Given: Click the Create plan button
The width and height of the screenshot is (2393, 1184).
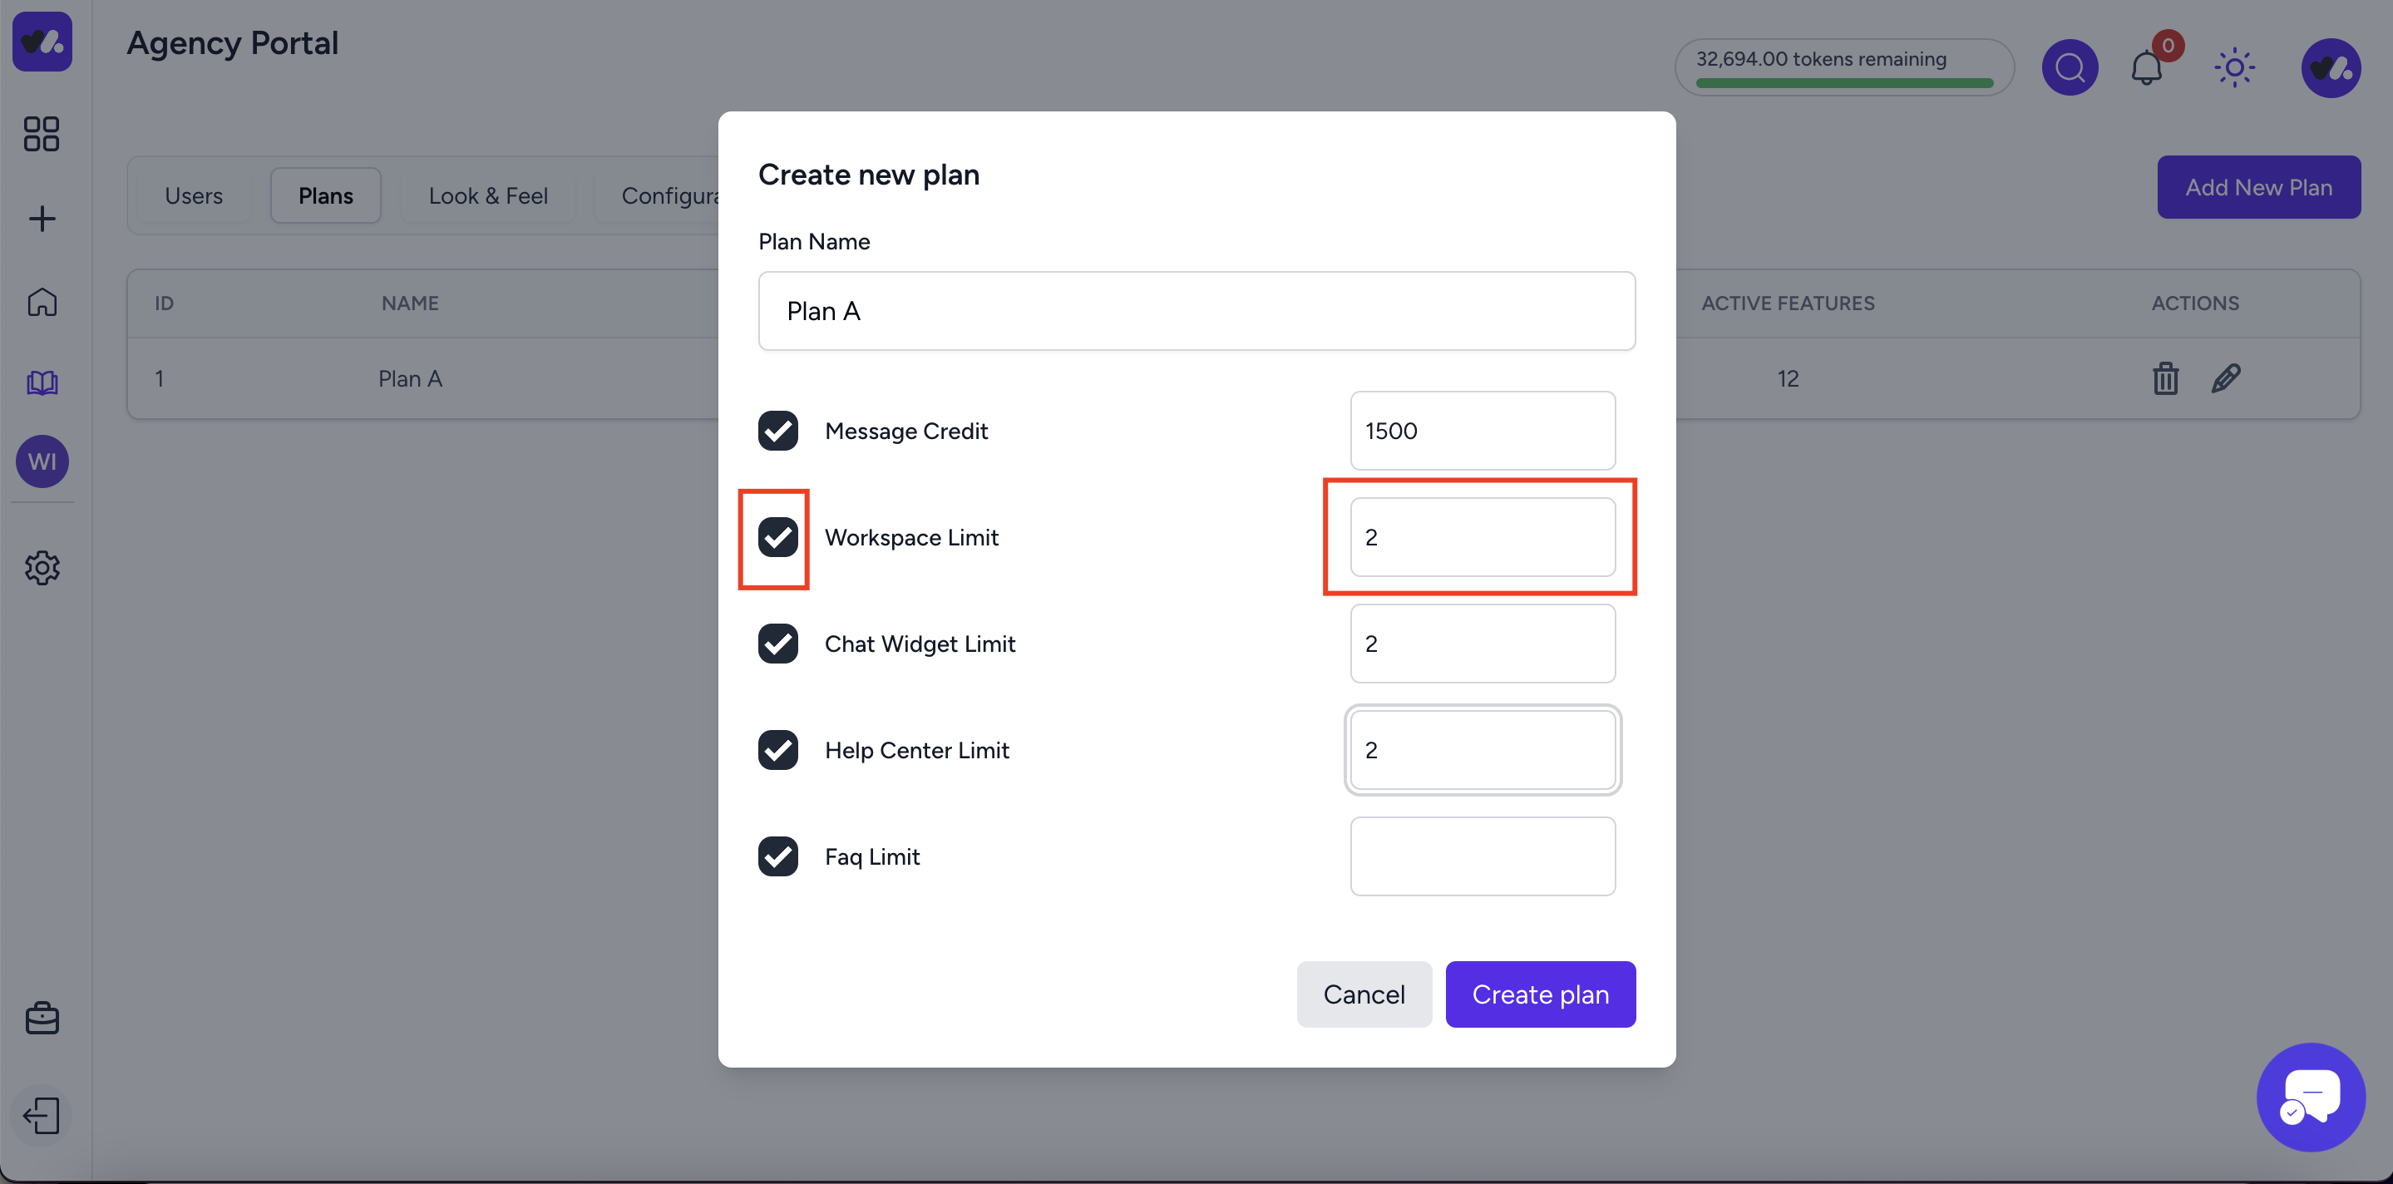Looking at the screenshot, I should [1539, 994].
